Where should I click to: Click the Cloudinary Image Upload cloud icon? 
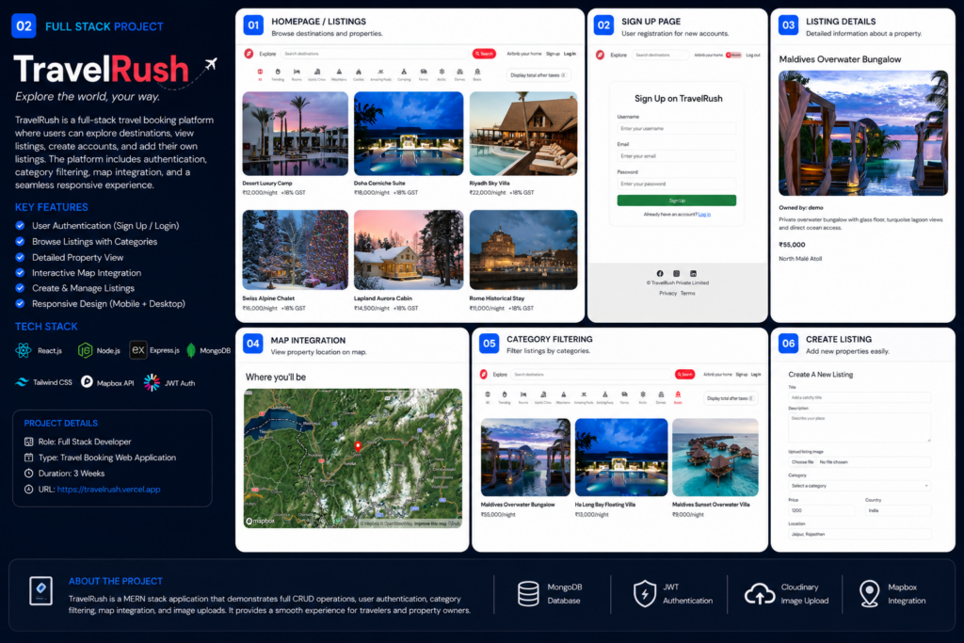point(760,594)
